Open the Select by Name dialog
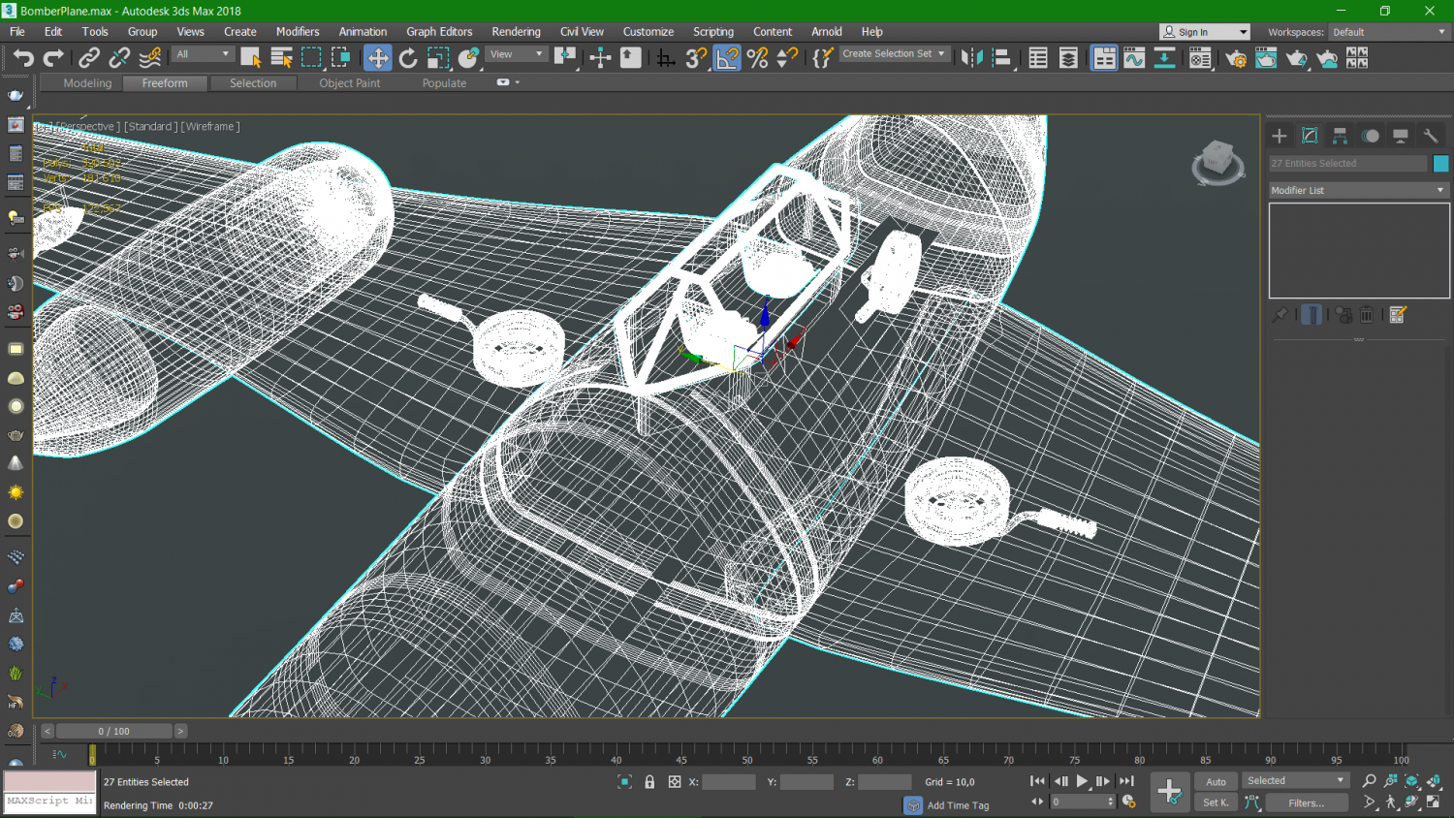 [281, 57]
